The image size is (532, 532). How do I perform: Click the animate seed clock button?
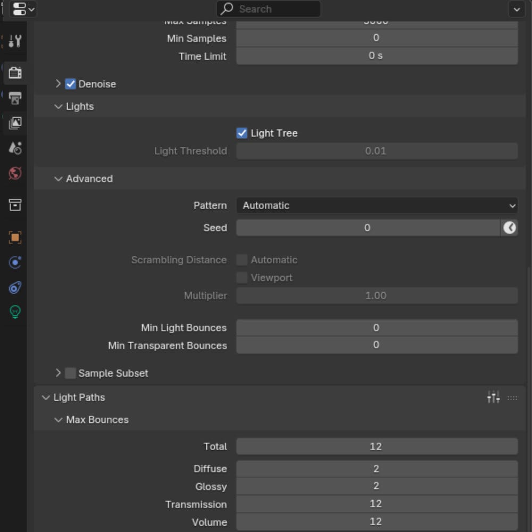(x=509, y=228)
